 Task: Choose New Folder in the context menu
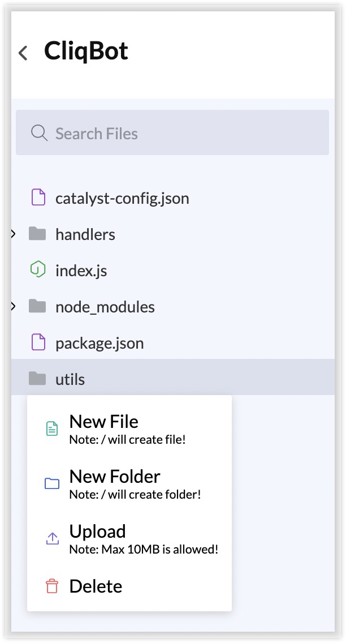(x=129, y=483)
